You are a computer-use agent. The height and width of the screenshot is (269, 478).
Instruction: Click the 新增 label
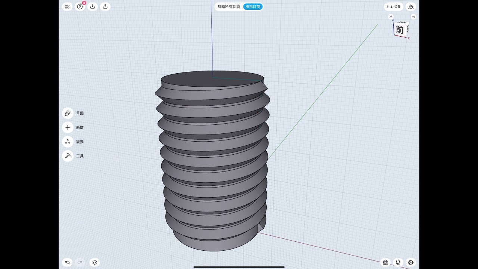tap(80, 127)
